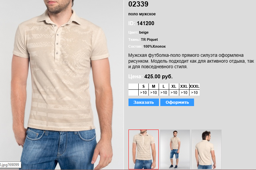Pick the XXL size cell
Image resolution: width=256 pixels, height=170 pixels.
coord(184,86)
